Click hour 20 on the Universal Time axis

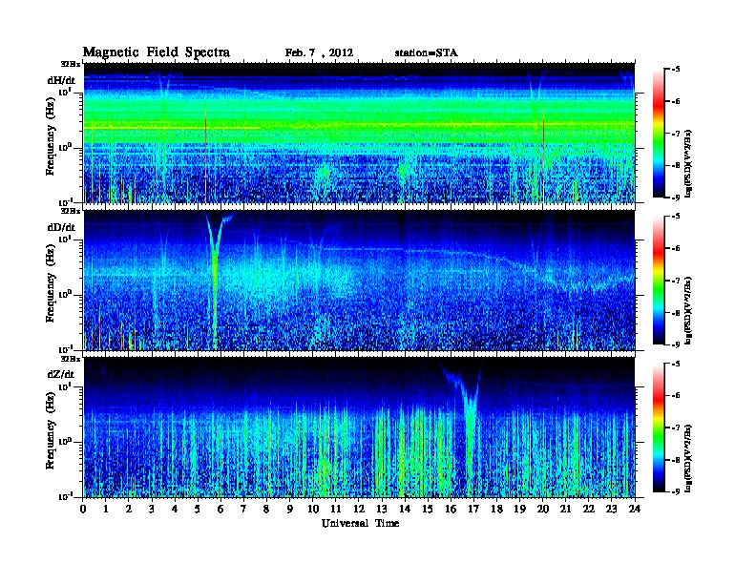tap(542, 509)
